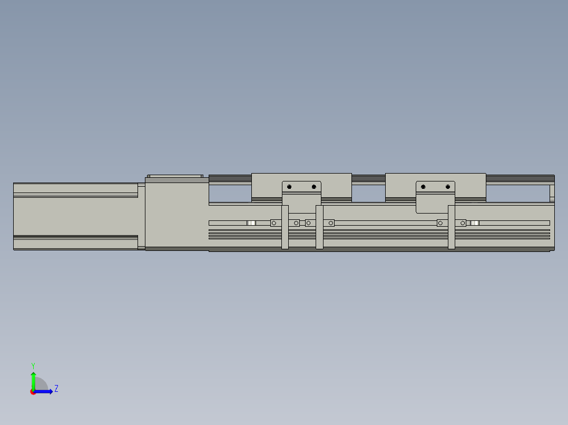Click the leftmost shiny cylindrical stop in sensor slot

[x=251, y=223]
